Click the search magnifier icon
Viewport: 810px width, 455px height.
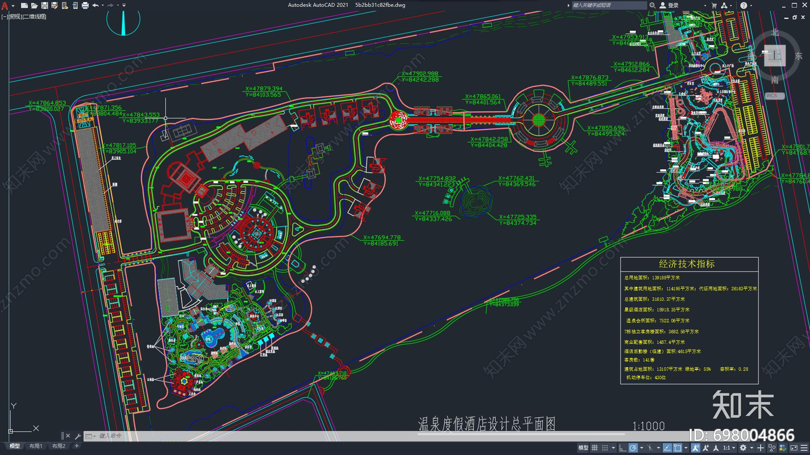tap(653, 5)
